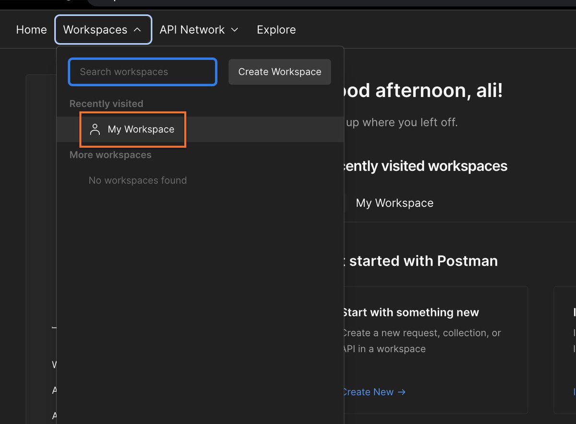Select the Start with something new card heading
This screenshot has height=424, width=576.
[410, 313]
